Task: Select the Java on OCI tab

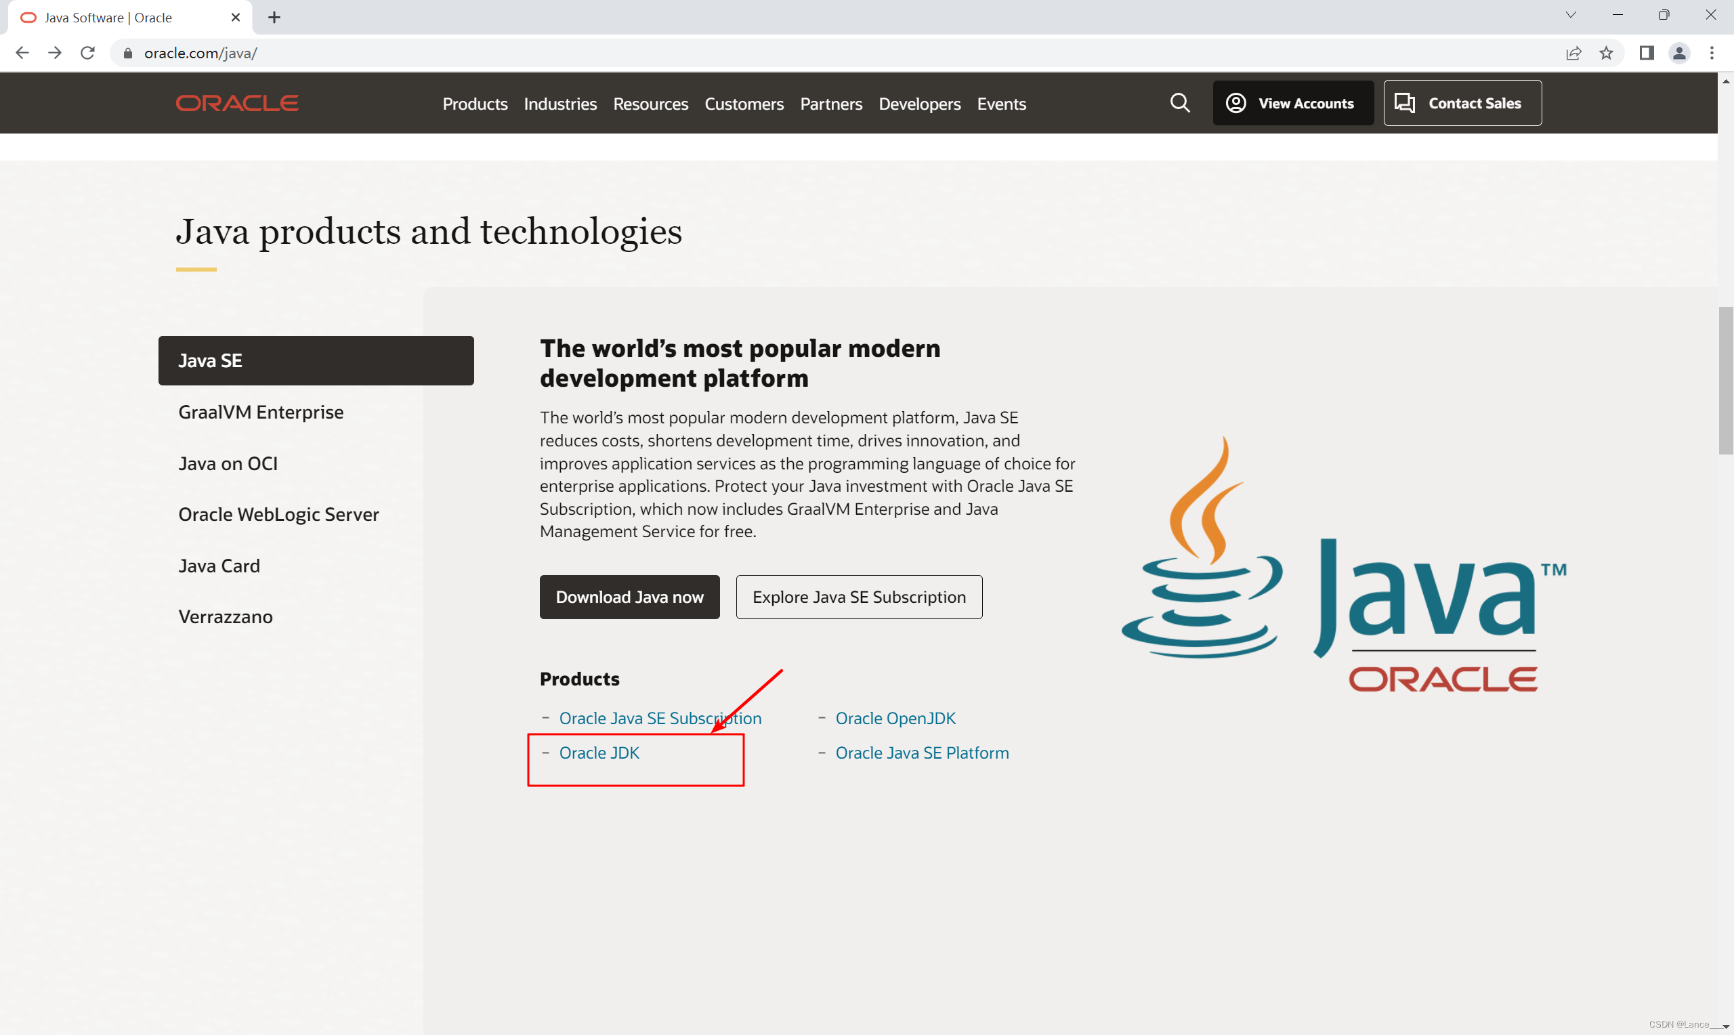Action: [x=228, y=463]
